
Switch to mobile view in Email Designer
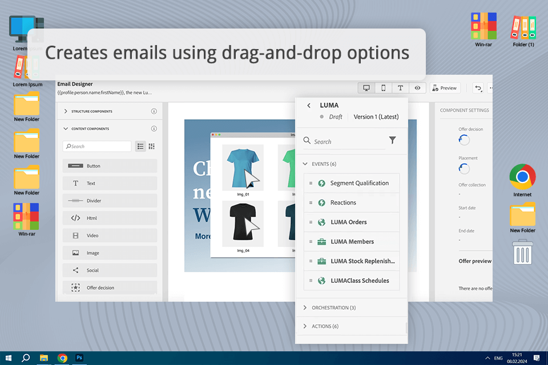(384, 88)
